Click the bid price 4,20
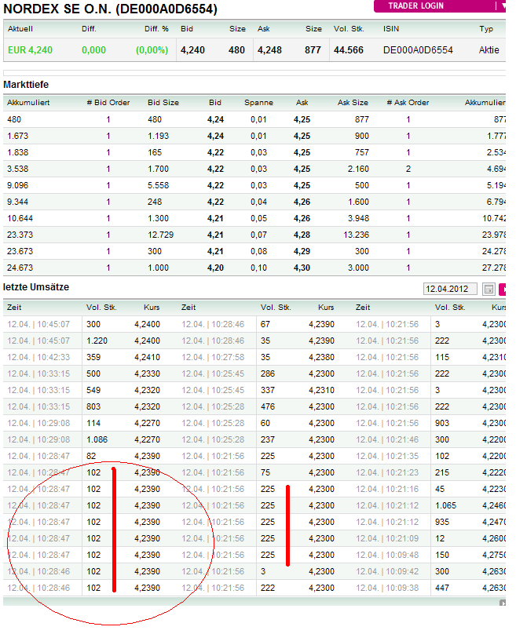The width and height of the screenshot is (516, 634). (x=215, y=268)
